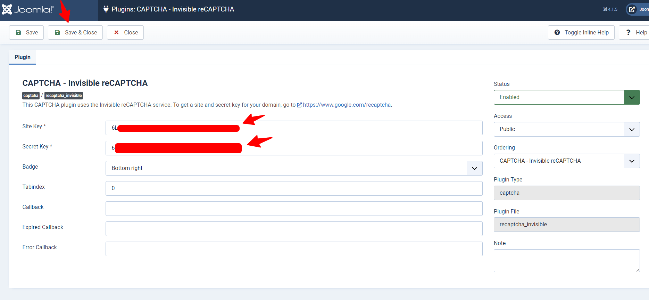Click the Callback input field
The height and width of the screenshot is (300, 649).
click(294, 209)
